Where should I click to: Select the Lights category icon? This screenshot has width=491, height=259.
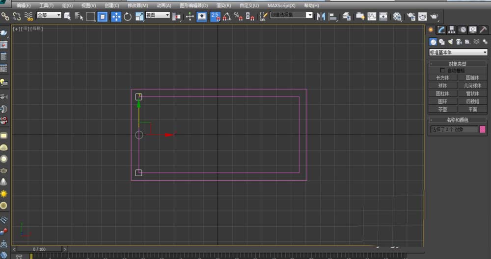tap(450, 42)
